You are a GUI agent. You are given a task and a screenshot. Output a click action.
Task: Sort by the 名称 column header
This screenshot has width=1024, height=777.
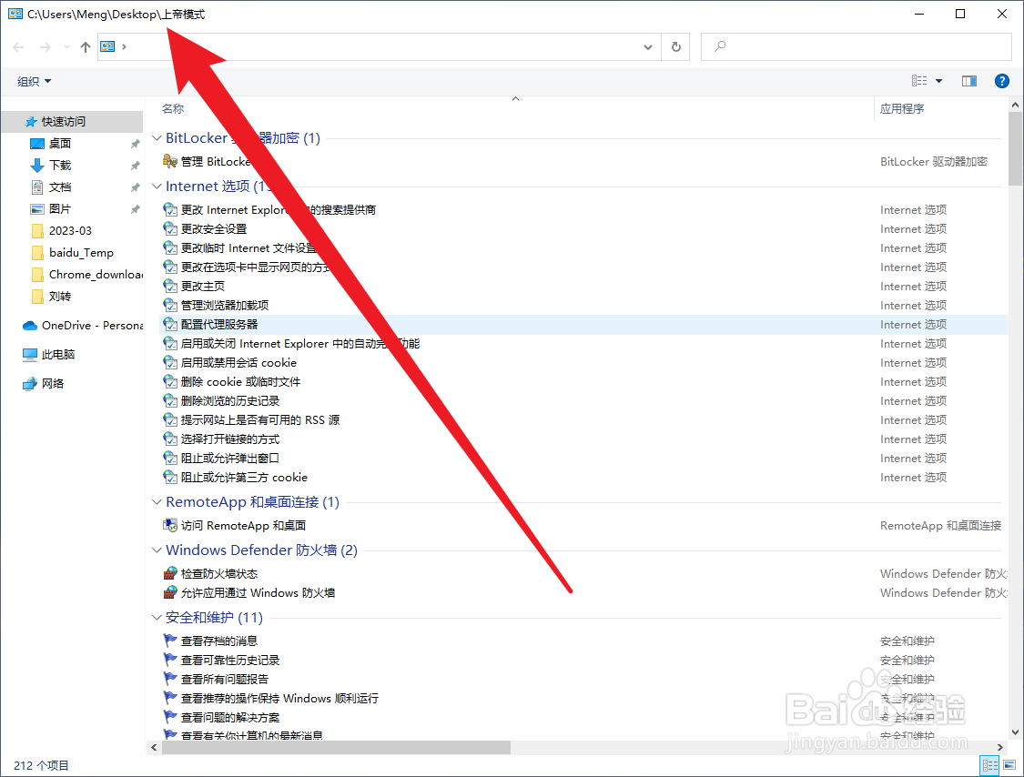pos(173,108)
